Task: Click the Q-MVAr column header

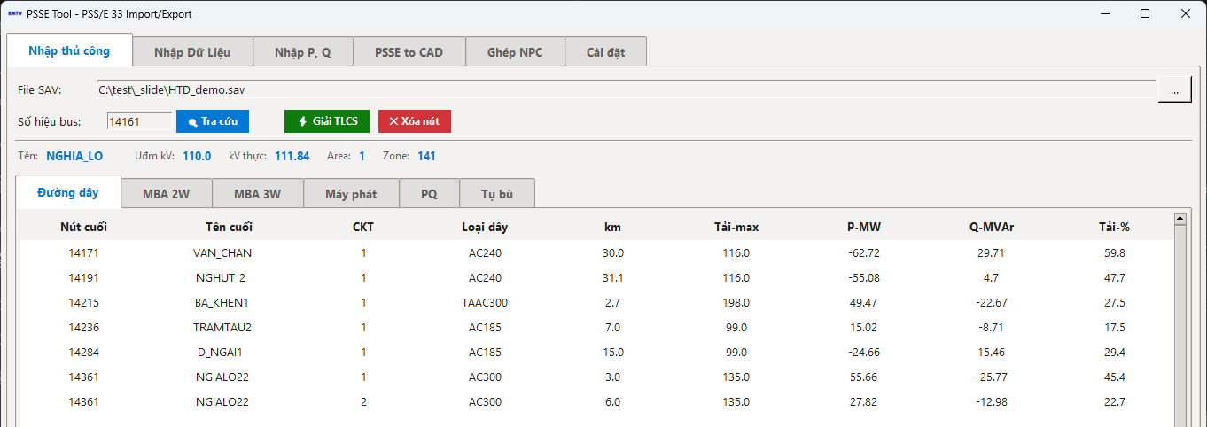Action: click(992, 227)
